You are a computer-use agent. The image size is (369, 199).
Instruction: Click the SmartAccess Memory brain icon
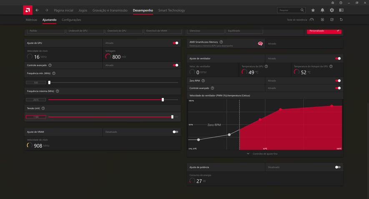click(260, 43)
